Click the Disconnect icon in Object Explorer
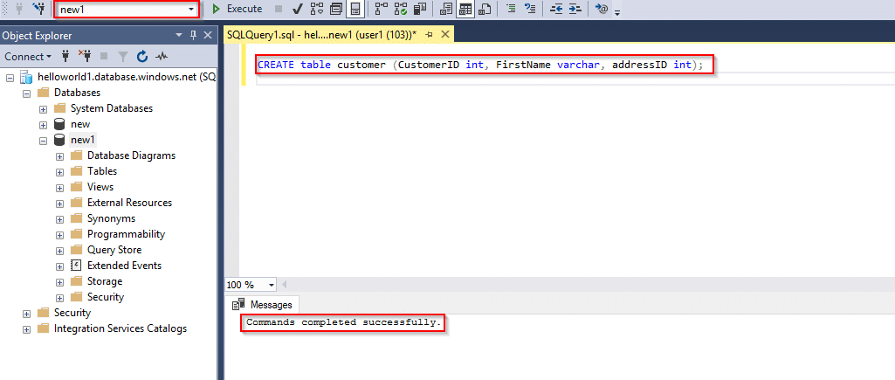This screenshot has height=380, width=895. (85, 56)
